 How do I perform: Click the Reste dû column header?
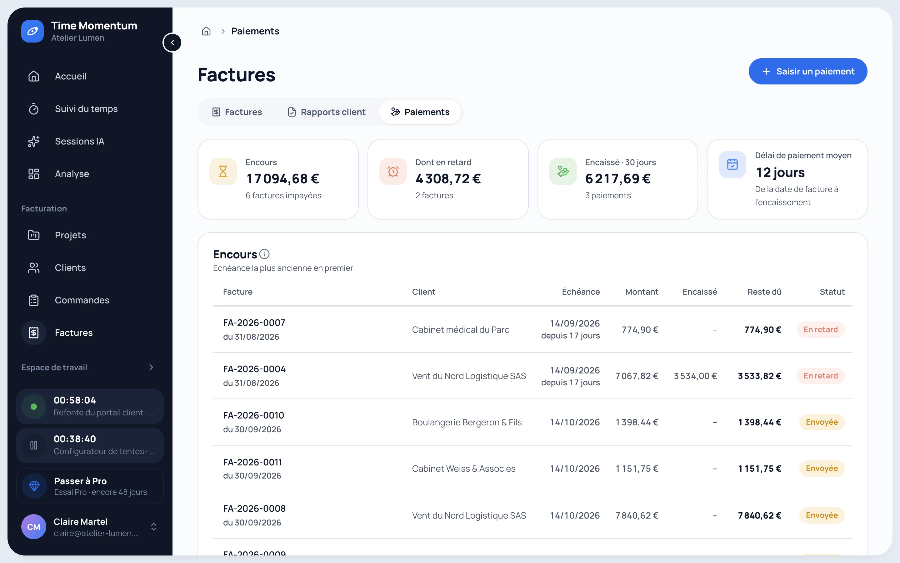click(x=764, y=292)
